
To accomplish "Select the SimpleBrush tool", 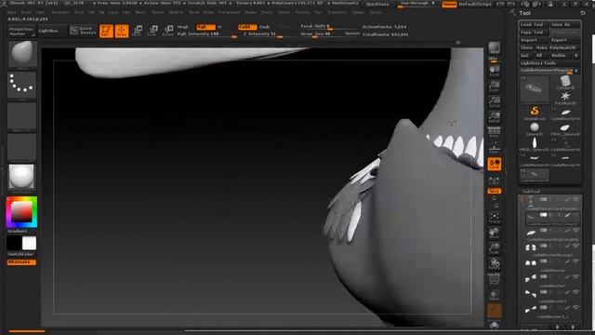I will (x=535, y=113).
